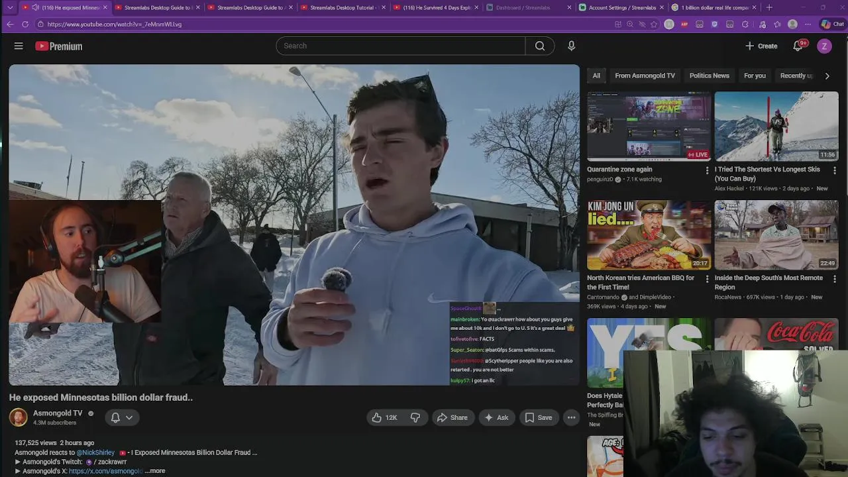Open options for 'North Korean tries American BBQ'
The image size is (848, 477).
coord(707,279)
